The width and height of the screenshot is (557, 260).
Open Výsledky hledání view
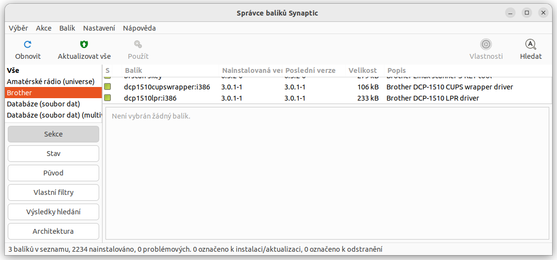click(53, 212)
